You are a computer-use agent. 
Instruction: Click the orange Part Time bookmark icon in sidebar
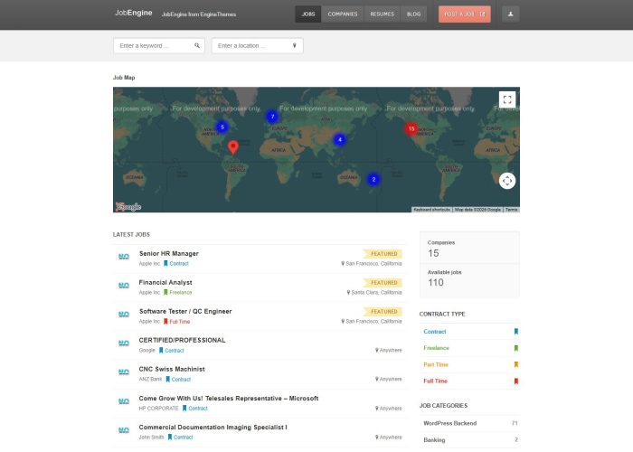[x=516, y=365]
